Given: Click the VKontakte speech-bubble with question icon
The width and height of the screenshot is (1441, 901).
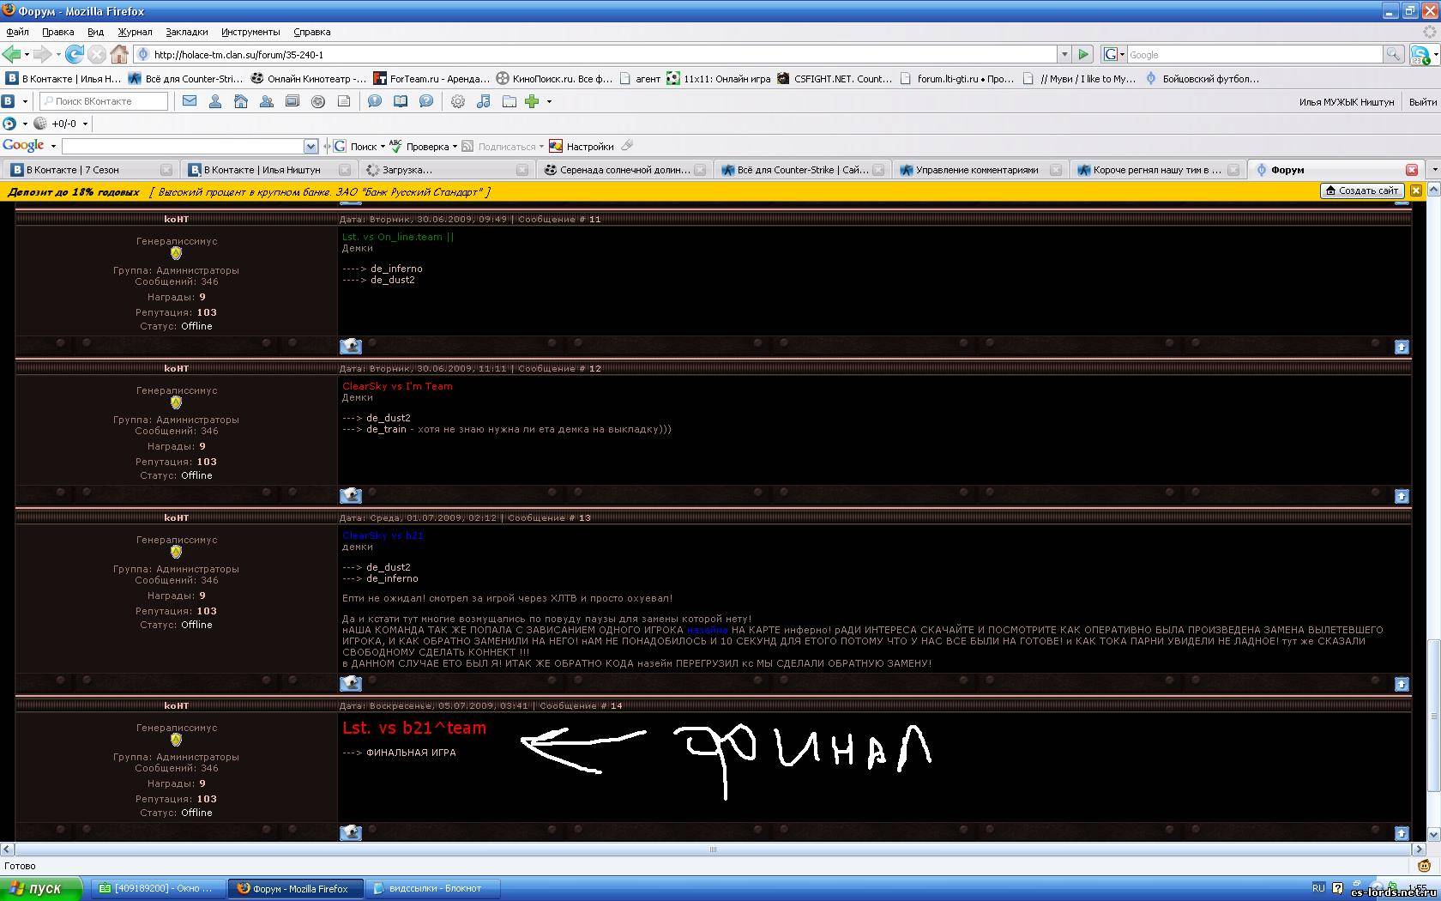Looking at the screenshot, I should tap(426, 101).
